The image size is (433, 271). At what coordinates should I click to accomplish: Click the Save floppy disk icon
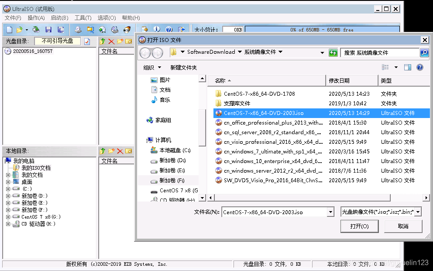pyautogui.click(x=48, y=30)
